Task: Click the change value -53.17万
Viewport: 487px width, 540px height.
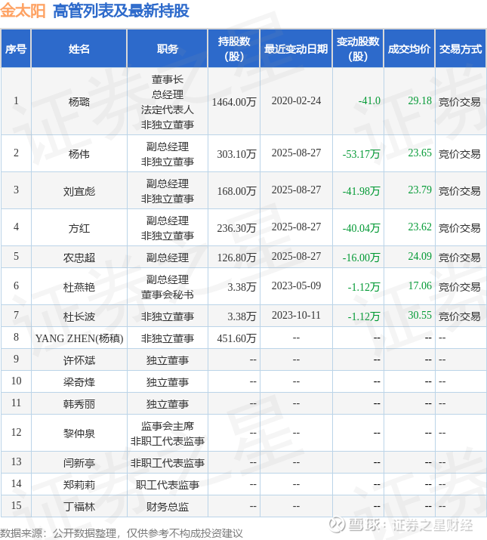Action: [x=362, y=153]
